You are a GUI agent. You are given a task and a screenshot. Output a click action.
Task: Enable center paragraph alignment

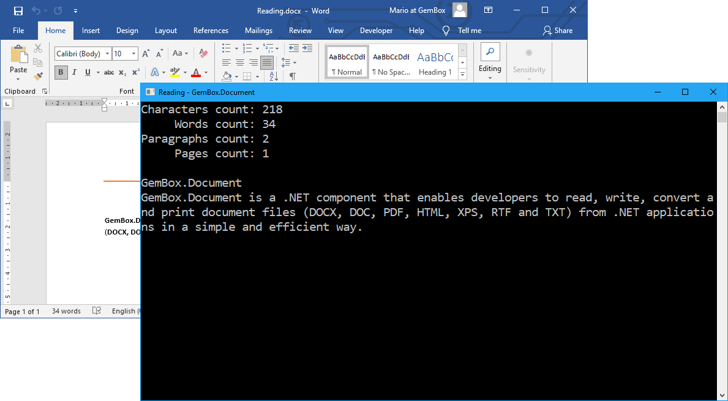(239, 62)
